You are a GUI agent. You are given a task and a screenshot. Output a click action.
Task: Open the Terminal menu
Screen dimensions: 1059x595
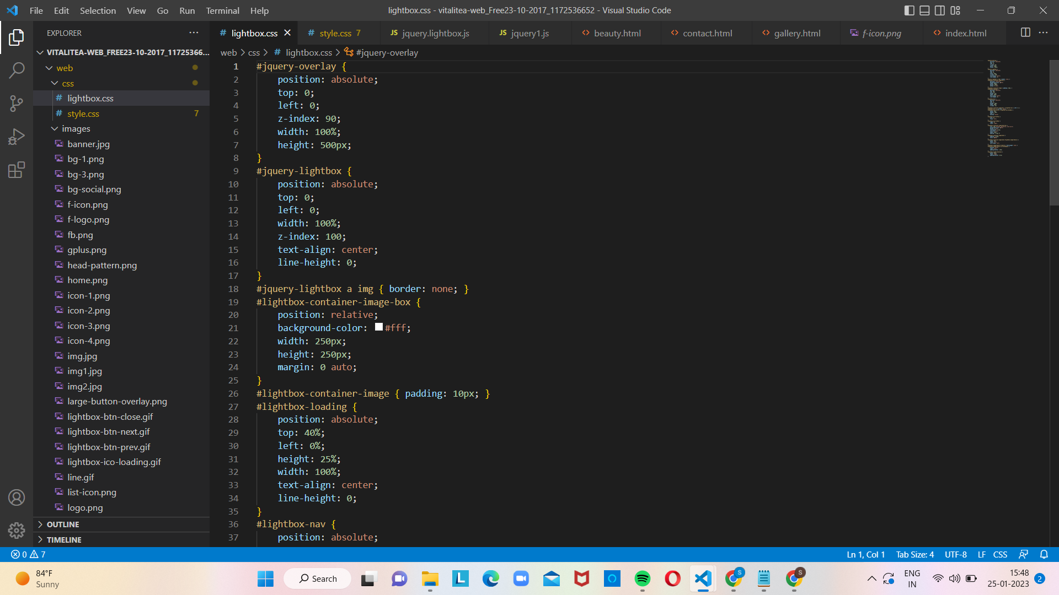point(222,10)
